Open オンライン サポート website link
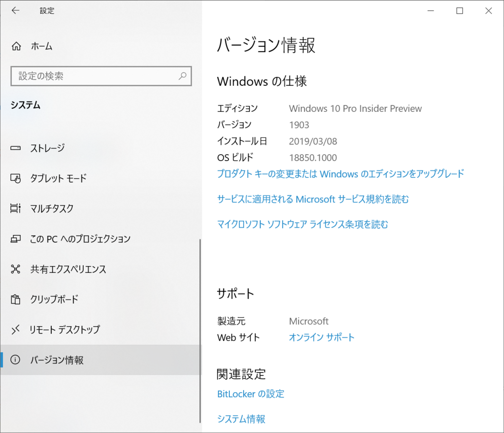This screenshot has width=504, height=433. pos(321,337)
